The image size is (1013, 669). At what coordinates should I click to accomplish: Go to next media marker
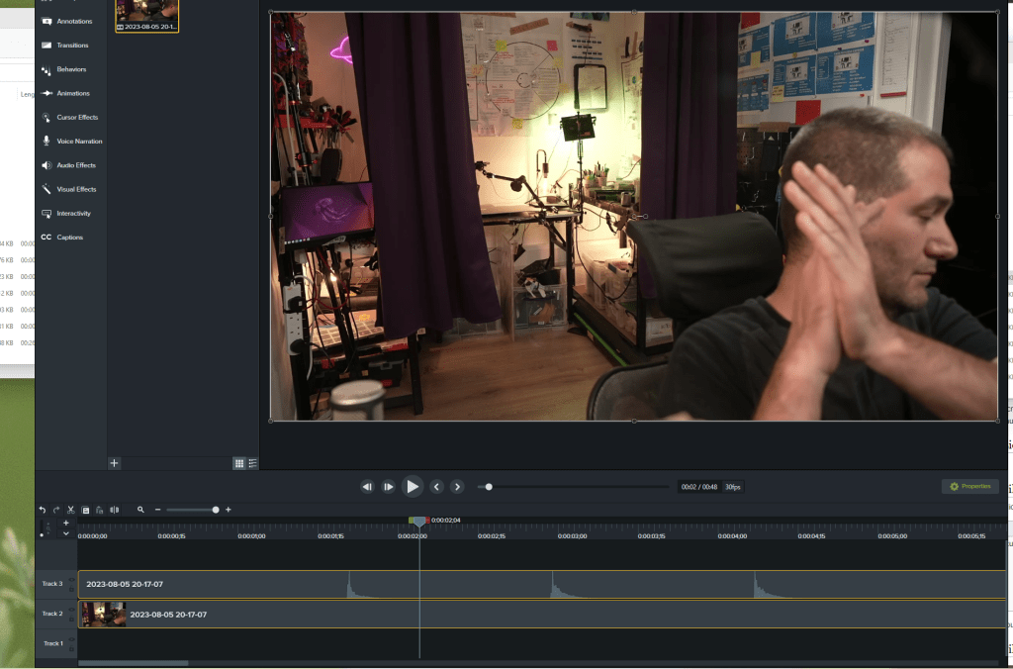[x=457, y=487]
